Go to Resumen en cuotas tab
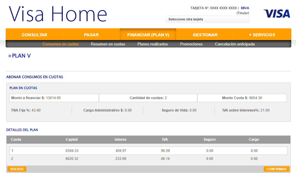The width and height of the screenshot is (296, 177). point(108,44)
